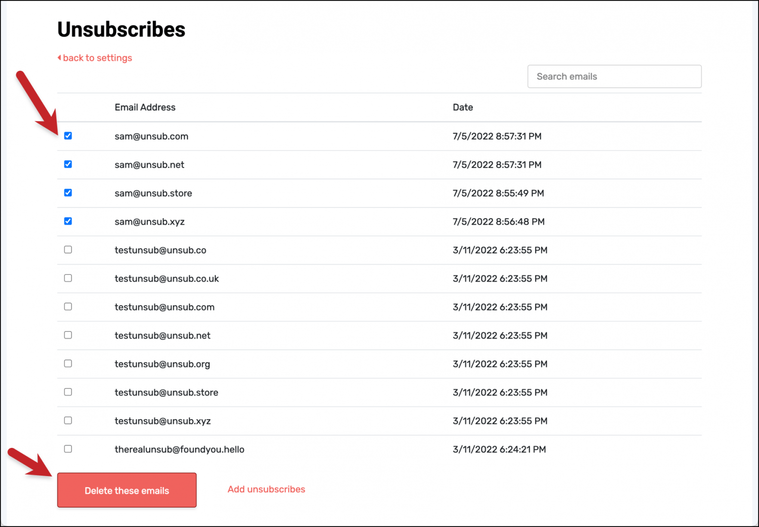
Task: Go back to settings link
Action: (x=97, y=58)
